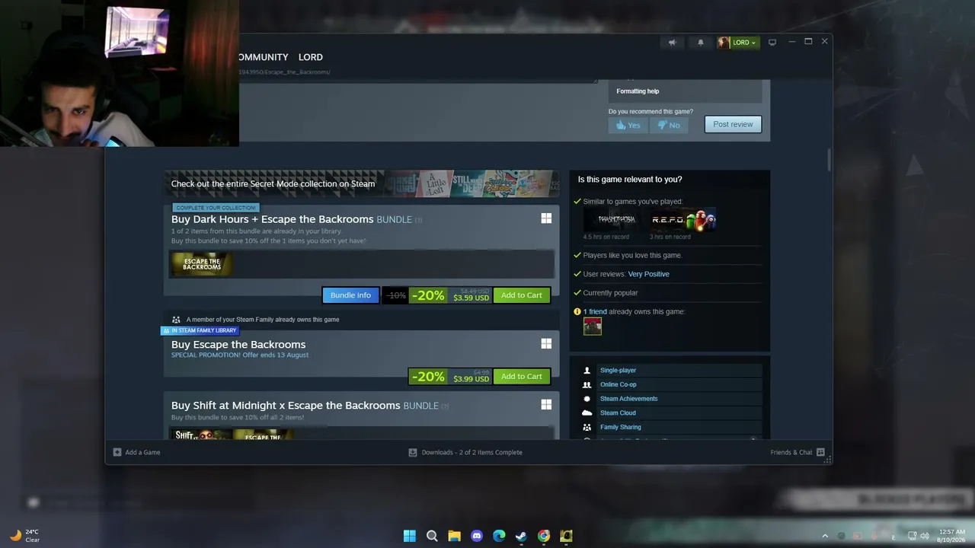Click the Currently popular text

[x=610, y=293]
